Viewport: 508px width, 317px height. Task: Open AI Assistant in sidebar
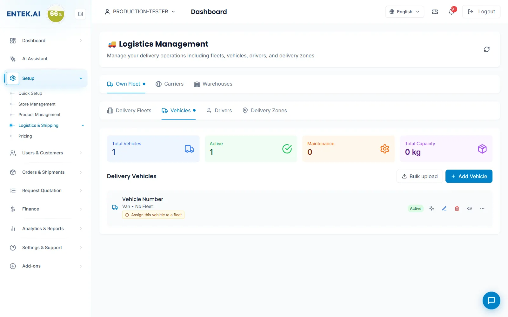46,59
